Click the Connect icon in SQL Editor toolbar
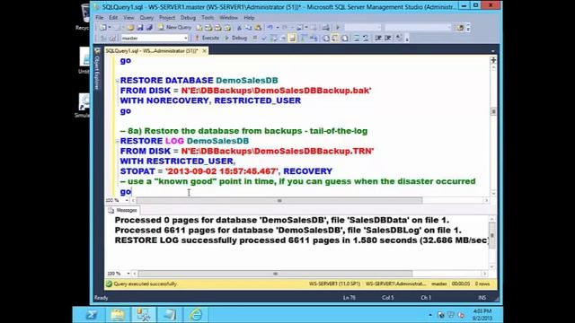The image size is (575, 323). [x=103, y=38]
